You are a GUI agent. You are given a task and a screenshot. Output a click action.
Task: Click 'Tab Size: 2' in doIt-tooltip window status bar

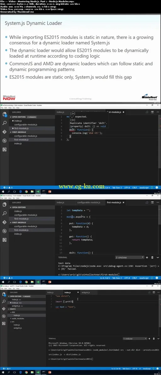(x=117, y=188)
